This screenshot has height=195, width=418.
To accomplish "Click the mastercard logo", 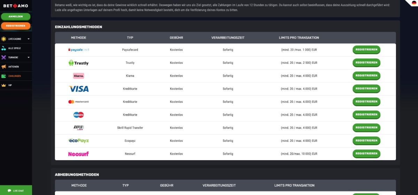I will pyautogui.click(x=78, y=102).
